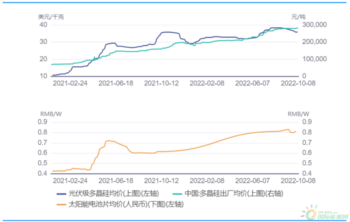Screen dimensions: 350x222
Task: Click the orange line peak near 2021-06-18
Action: [x=109, y=141]
